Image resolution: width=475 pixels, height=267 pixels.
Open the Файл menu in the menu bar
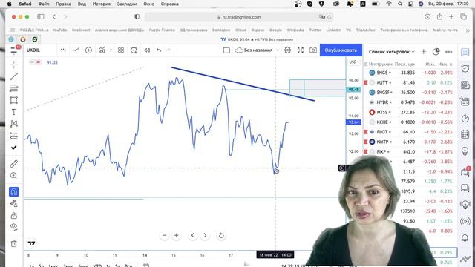pyautogui.click(x=44, y=4)
